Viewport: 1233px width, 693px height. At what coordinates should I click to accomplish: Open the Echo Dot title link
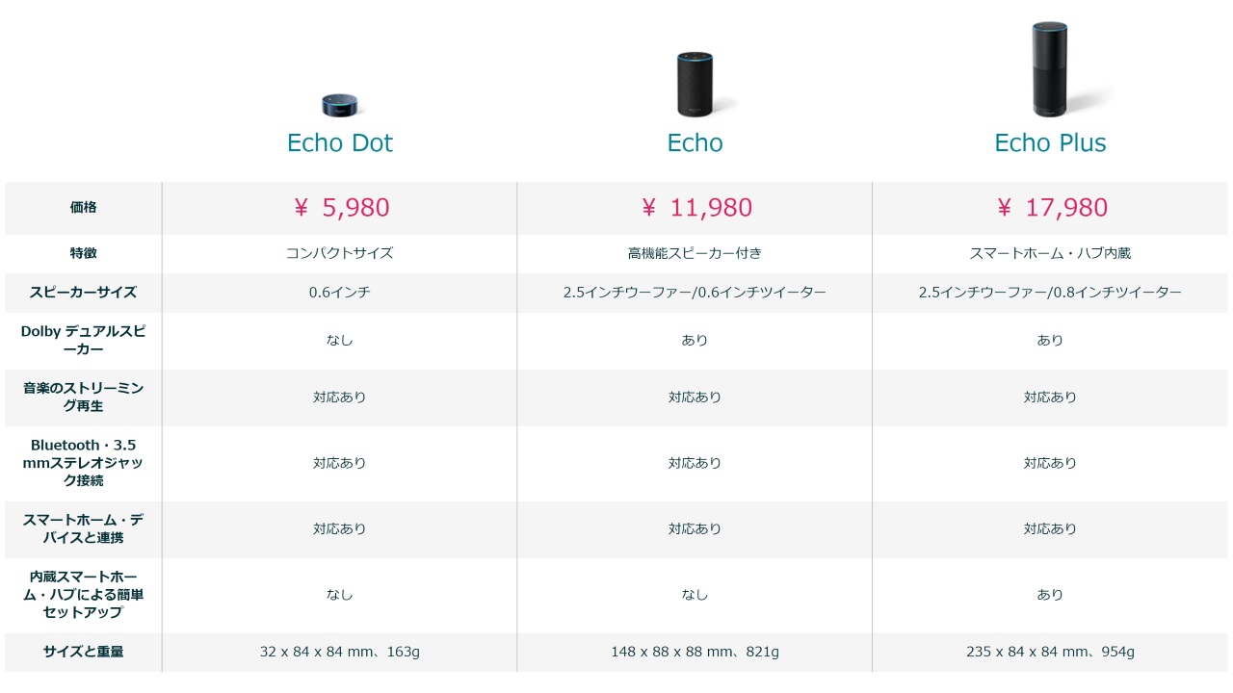coord(340,143)
